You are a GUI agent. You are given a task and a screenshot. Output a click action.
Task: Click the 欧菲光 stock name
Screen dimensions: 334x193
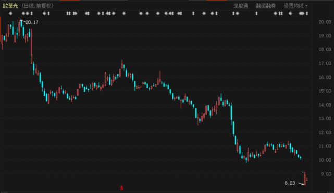coord(10,6)
